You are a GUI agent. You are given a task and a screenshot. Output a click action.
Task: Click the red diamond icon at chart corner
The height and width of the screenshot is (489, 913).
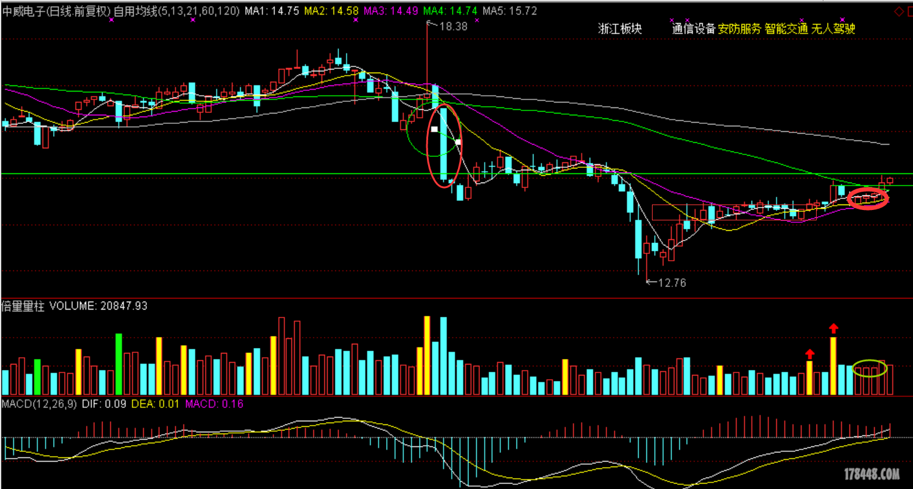pos(900,12)
